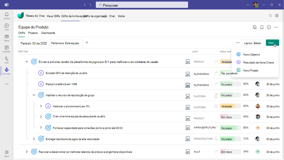Image resolution: width=284 pixels, height=160 pixels.
Task: Expand Criar uma nova equipe de pesquisa
Action: 41,116
